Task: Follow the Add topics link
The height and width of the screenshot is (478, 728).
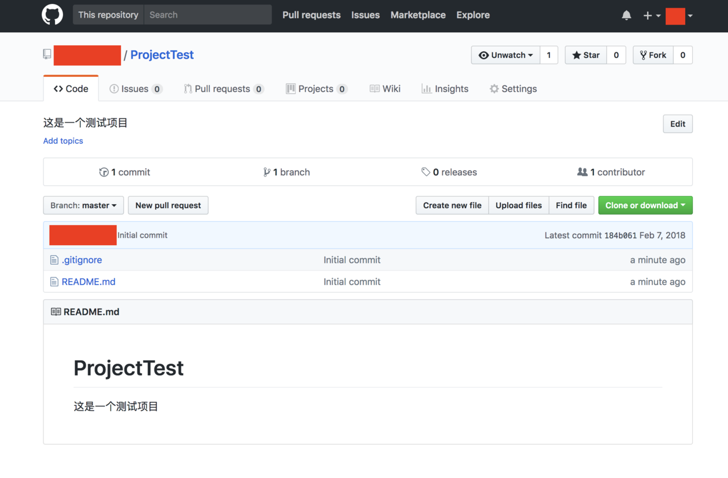Action: click(x=63, y=141)
